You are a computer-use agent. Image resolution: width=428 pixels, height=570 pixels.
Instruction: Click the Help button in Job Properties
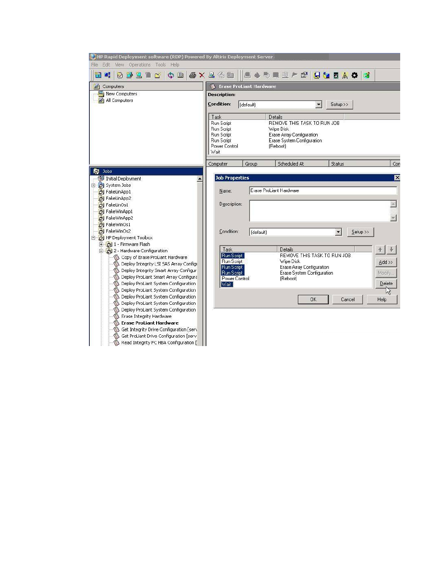click(382, 299)
